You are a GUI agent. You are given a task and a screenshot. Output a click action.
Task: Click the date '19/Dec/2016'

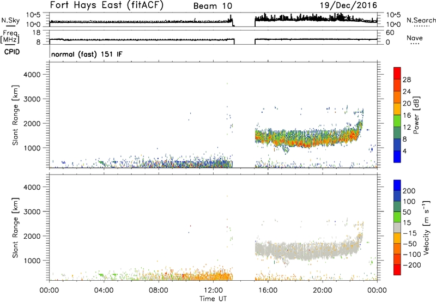pos(348,5)
